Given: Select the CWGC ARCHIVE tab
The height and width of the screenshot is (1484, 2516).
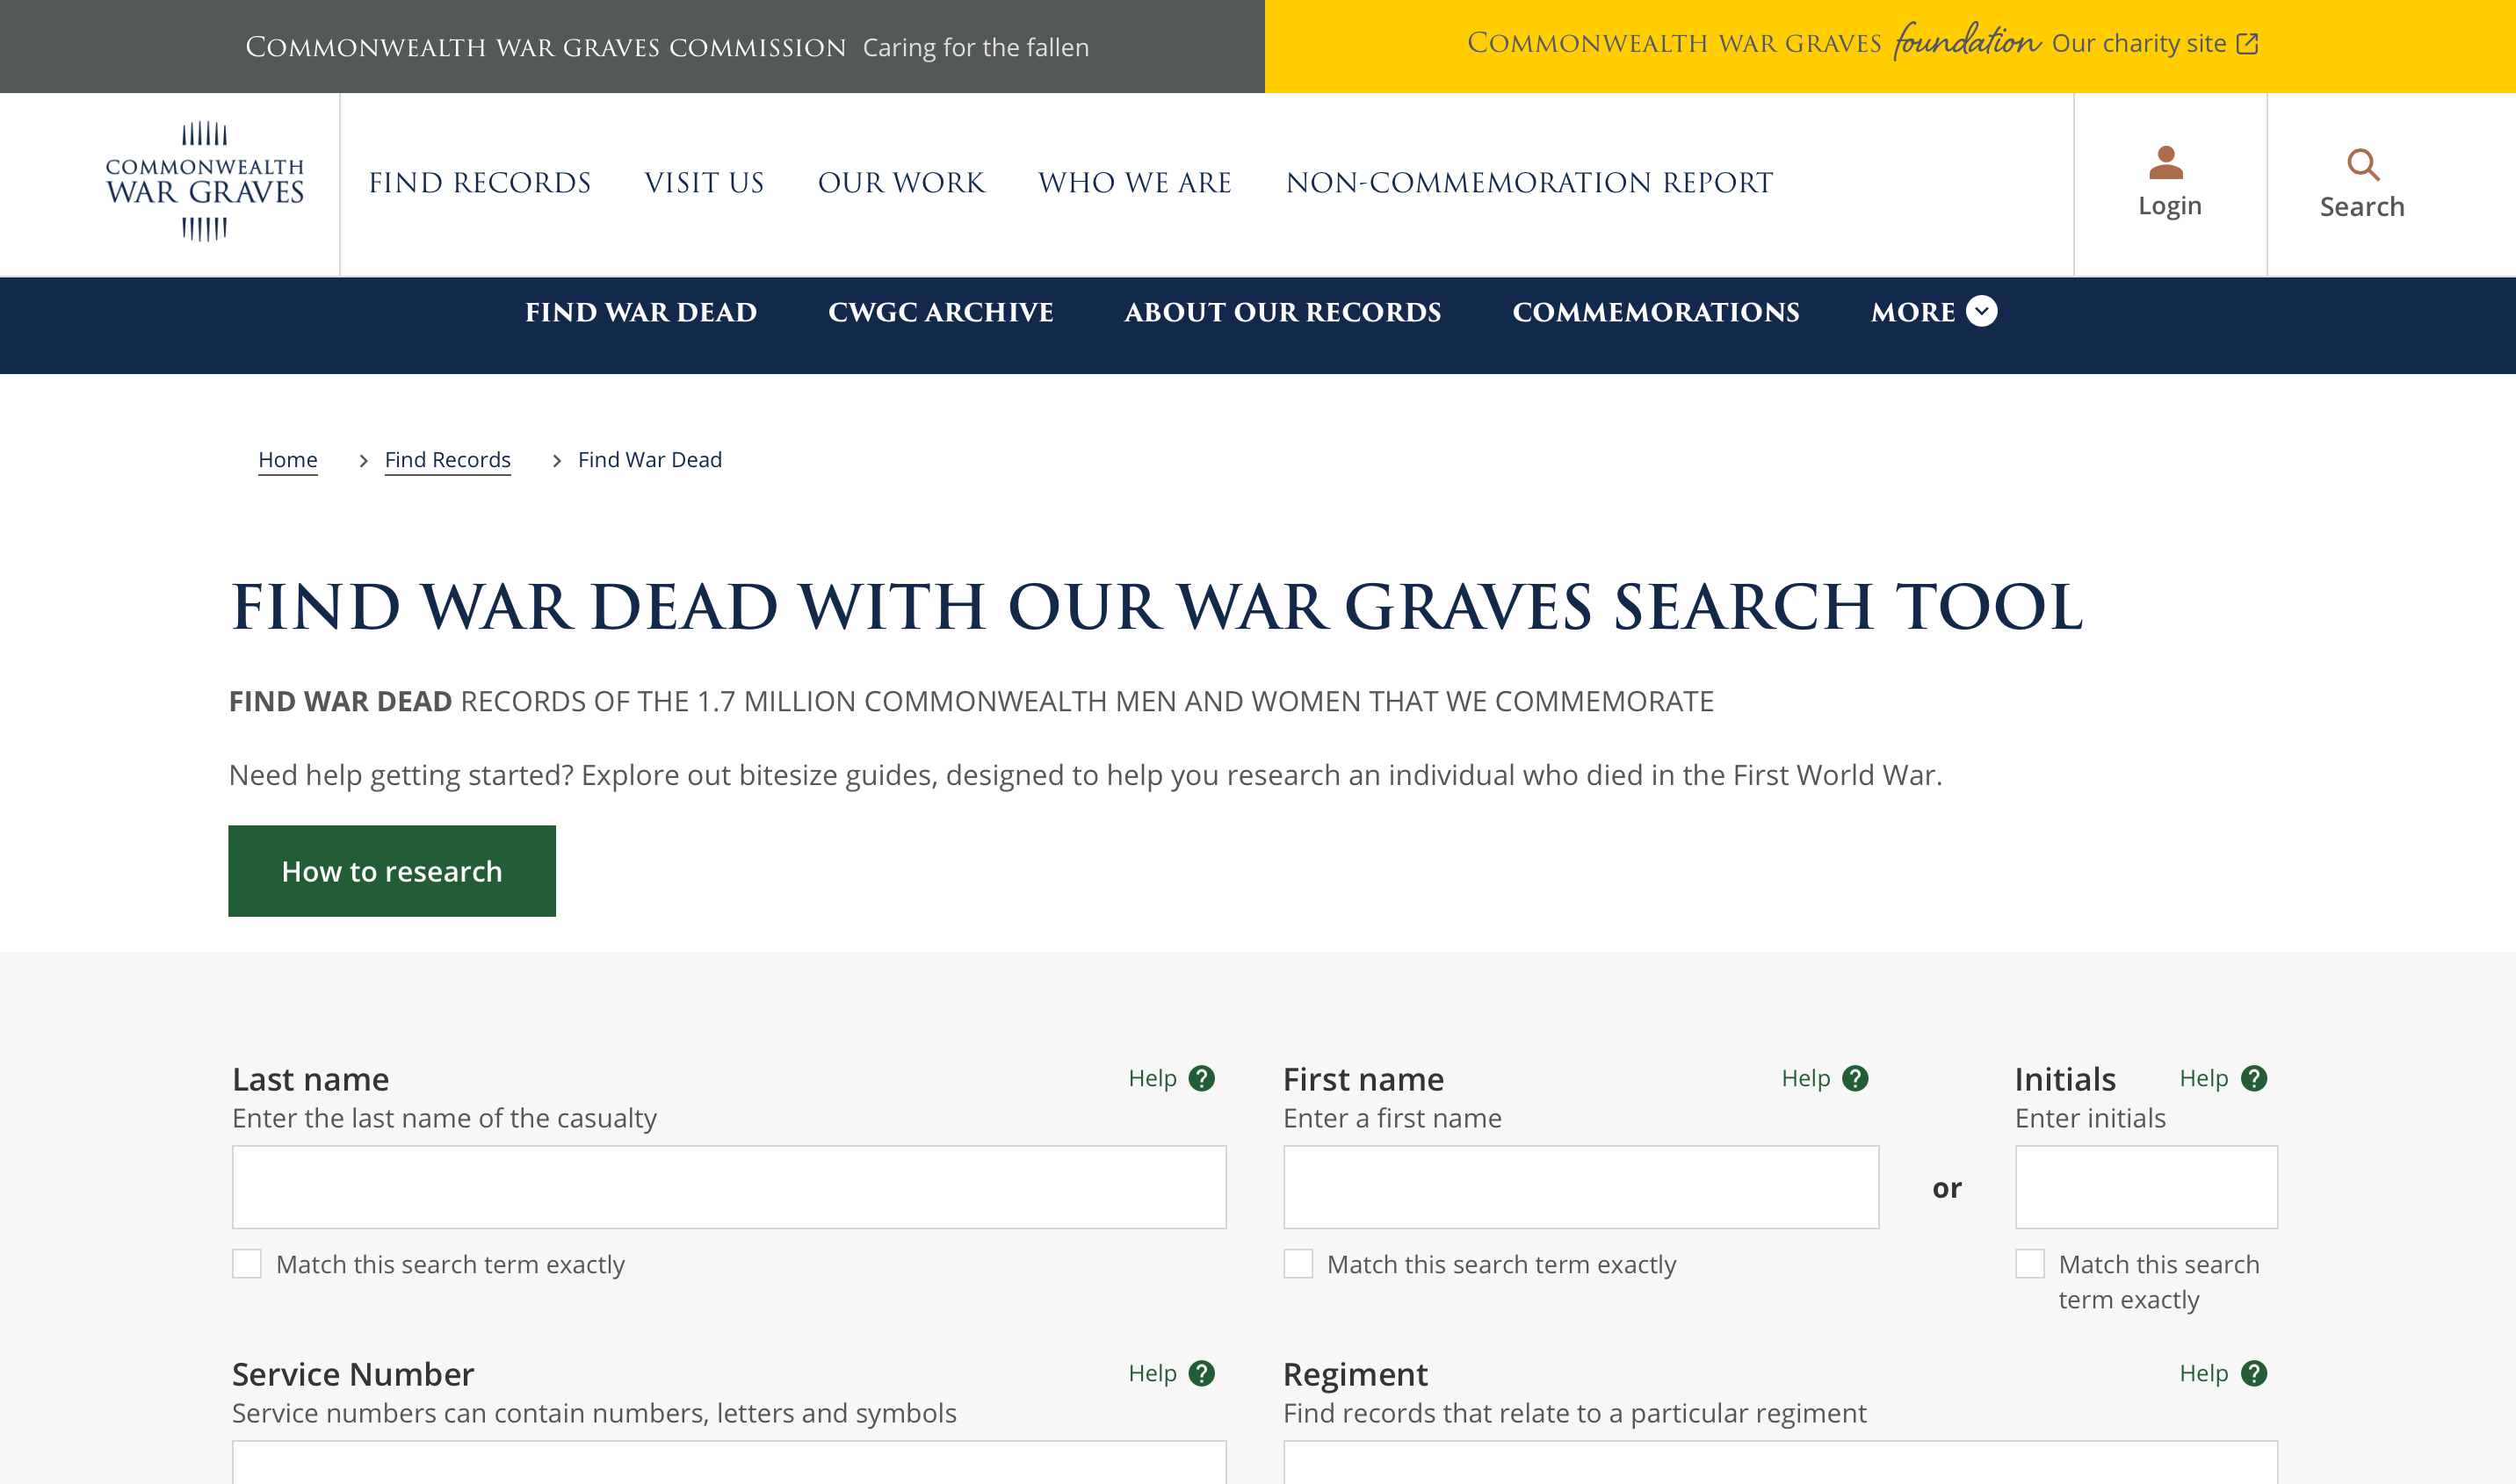Looking at the screenshot, I should [x=942, y=313].
